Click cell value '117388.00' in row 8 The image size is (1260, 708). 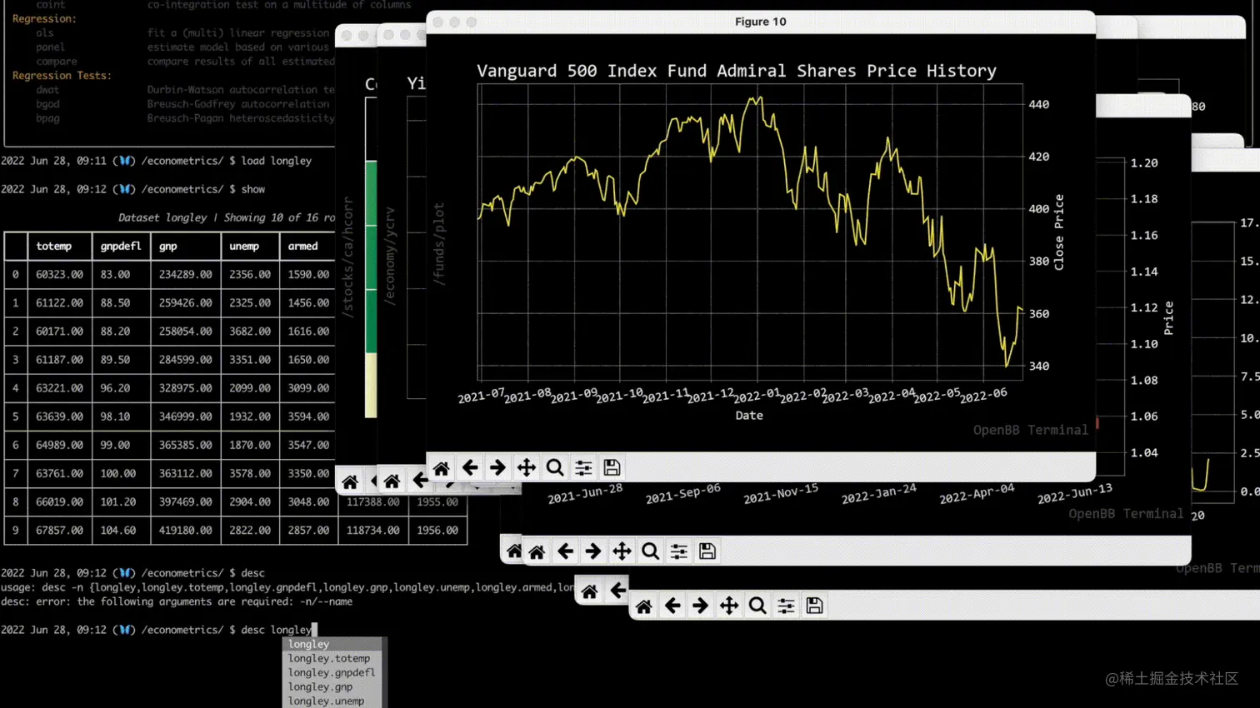(x=372, y=502)
